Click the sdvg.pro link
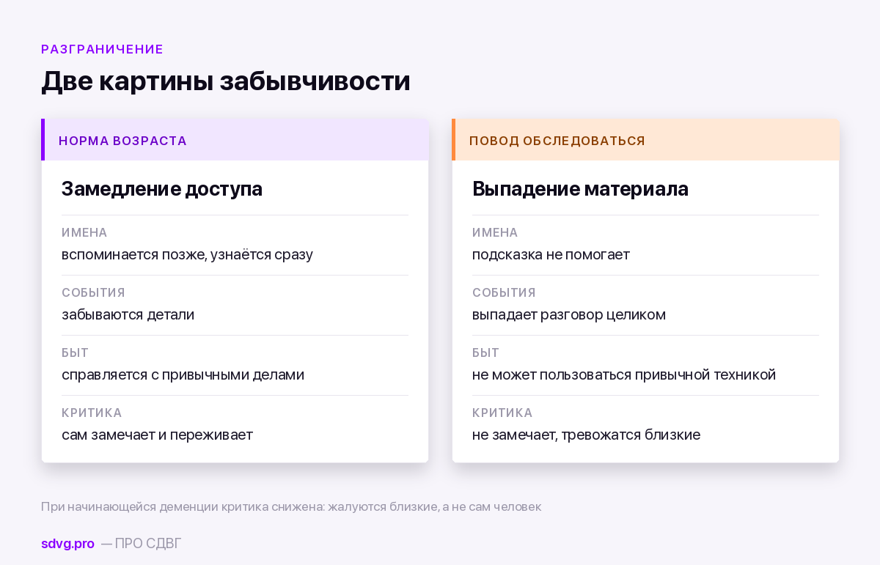 (x=67, y=544)
